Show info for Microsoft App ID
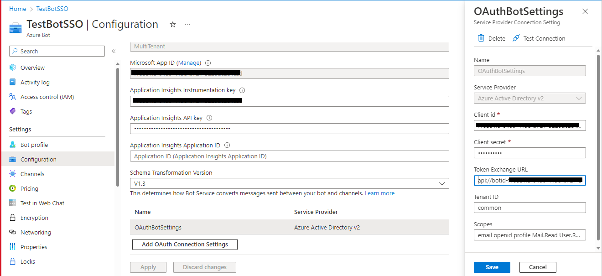This screenshot has width=602, height=276. point(208,63)
